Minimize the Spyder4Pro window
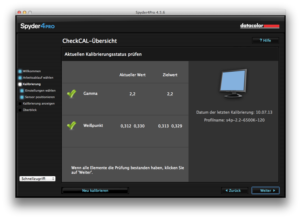 (x=25, y=12)
